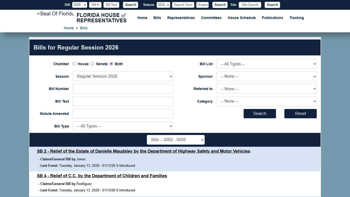Open the Bill Type dropdown
Screen dimensions: 350x197
point(122,126)
